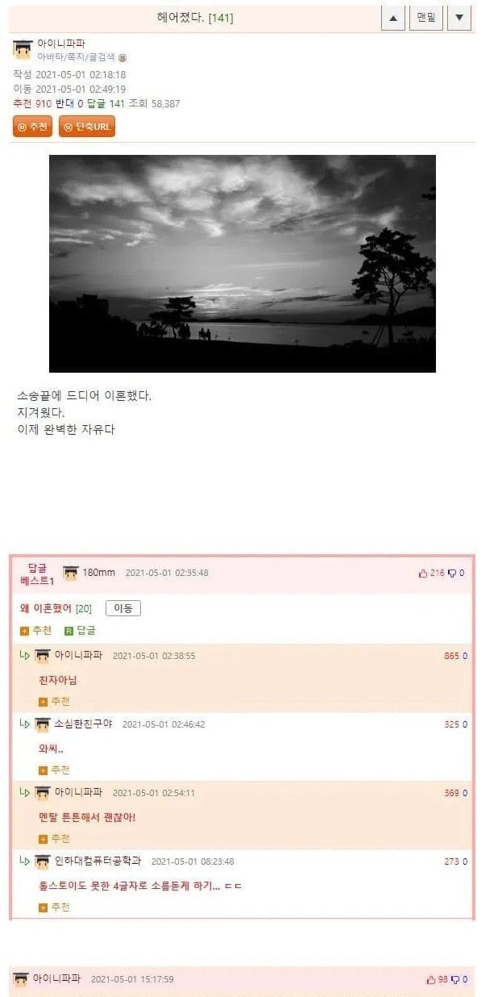
Task: Click the 이동 button beside 왜 이혼했어
Action: tap(123, 608)
